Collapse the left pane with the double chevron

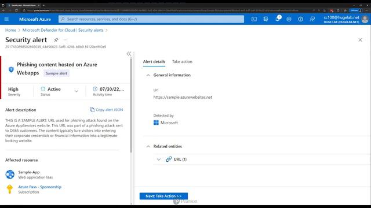click(x=129, y=54)
